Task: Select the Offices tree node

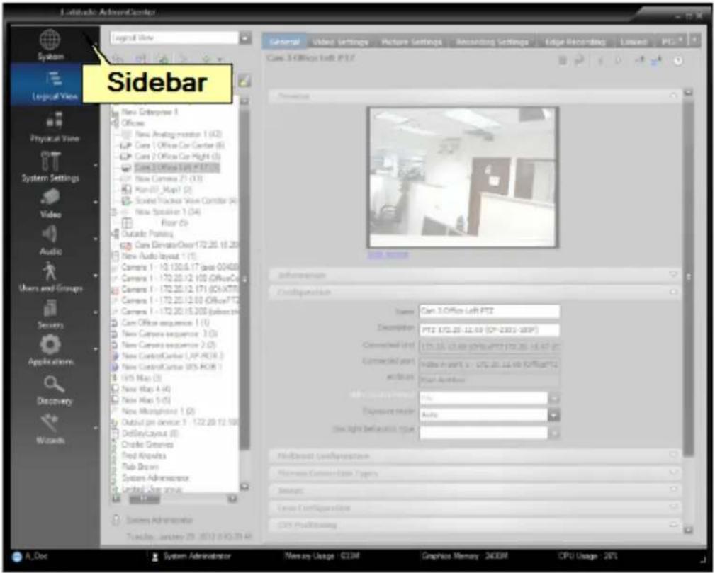Action: (133, 123)
